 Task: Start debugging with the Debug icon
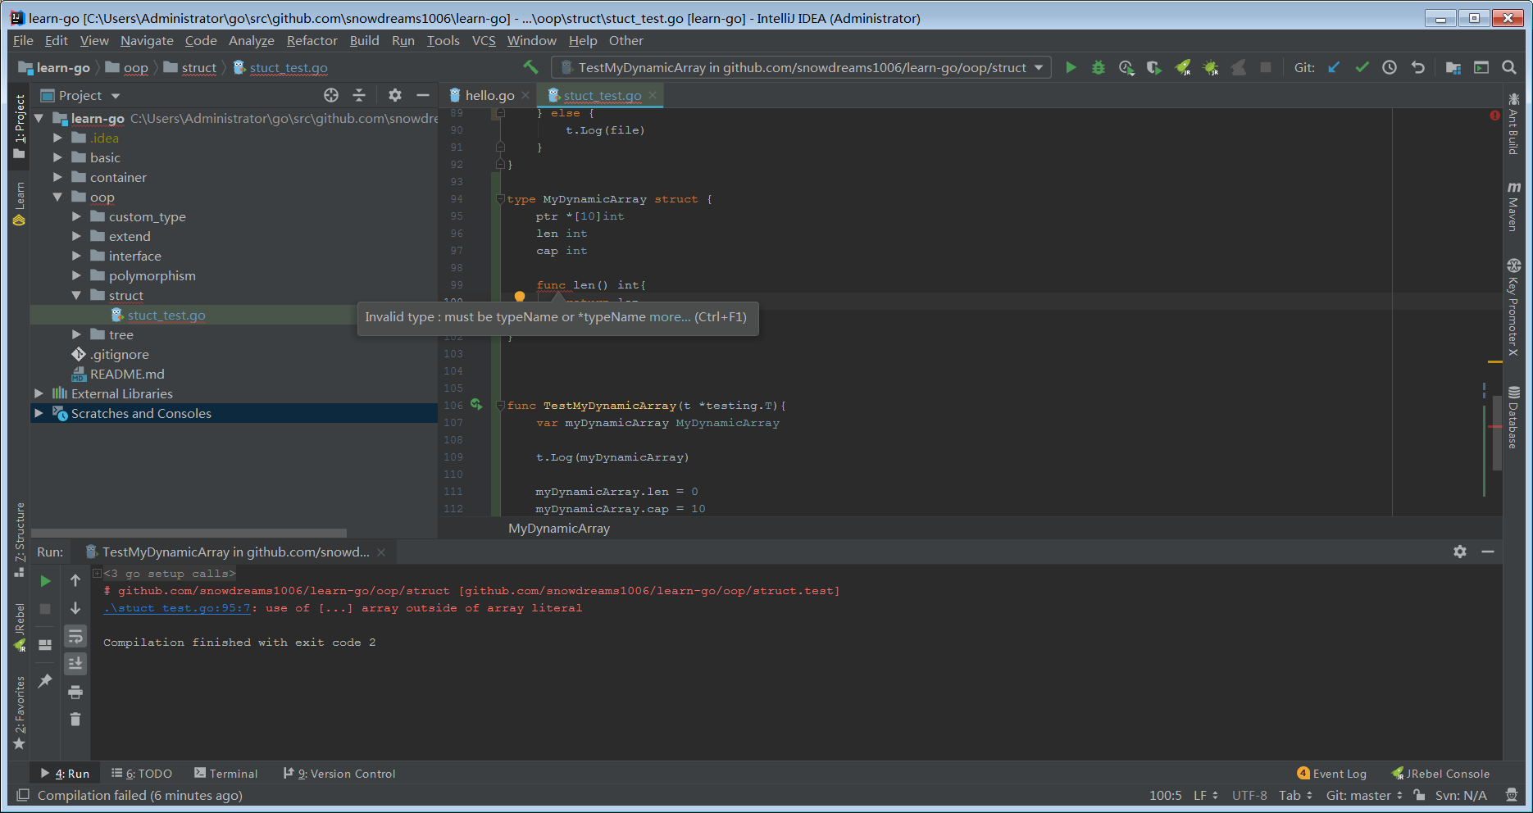point(1098,67)
